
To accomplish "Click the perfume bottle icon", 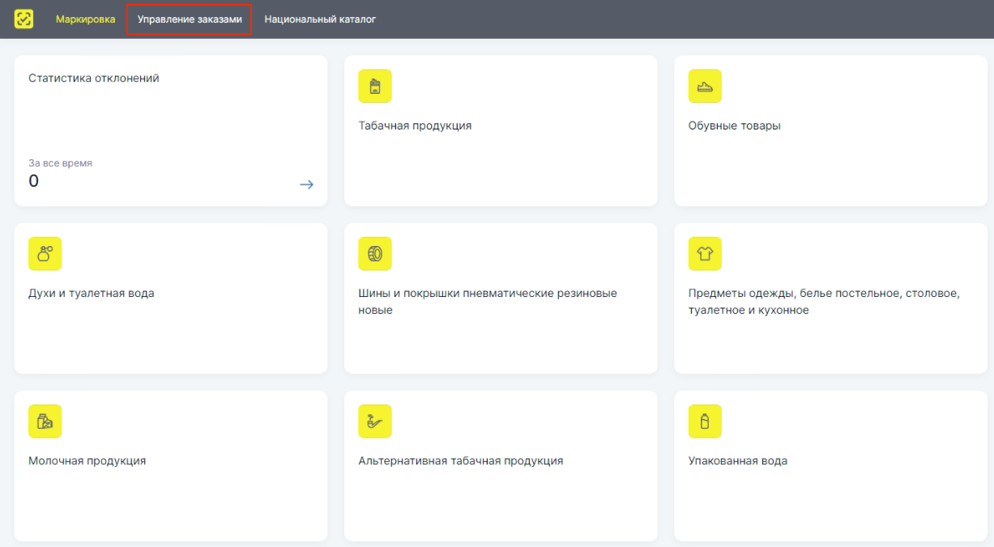I will [x=45, y=254].
